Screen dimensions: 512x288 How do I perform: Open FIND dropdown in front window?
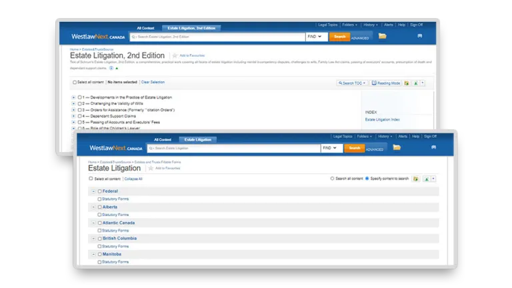coord(331,148)
